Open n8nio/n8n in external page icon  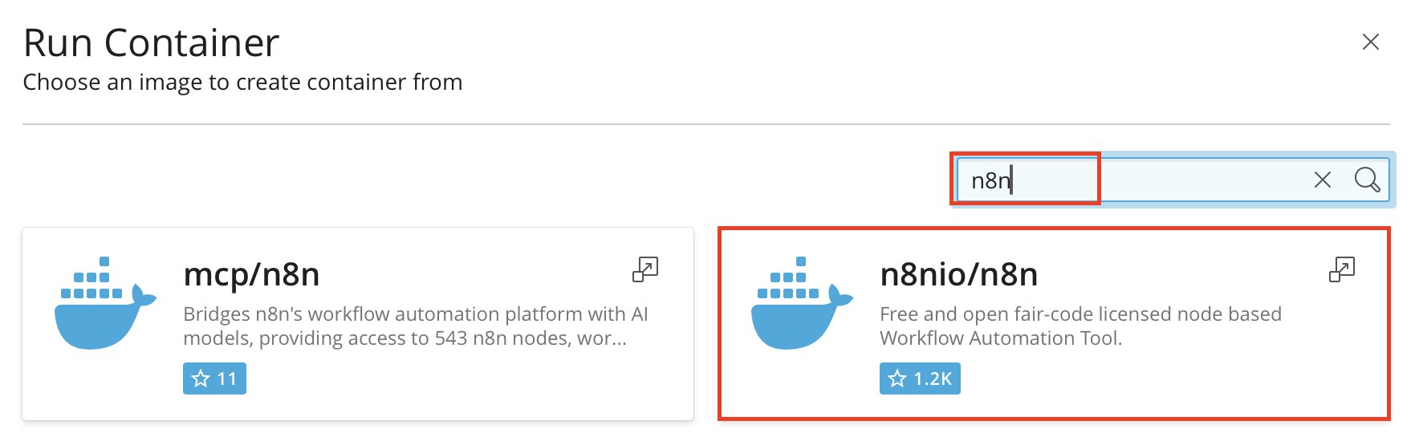click(x=1341, y=269)
